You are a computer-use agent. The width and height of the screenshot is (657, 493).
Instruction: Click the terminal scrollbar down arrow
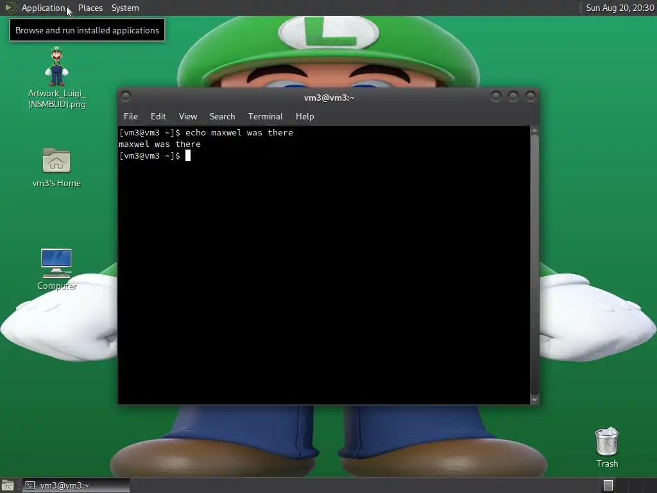point(534,400)
